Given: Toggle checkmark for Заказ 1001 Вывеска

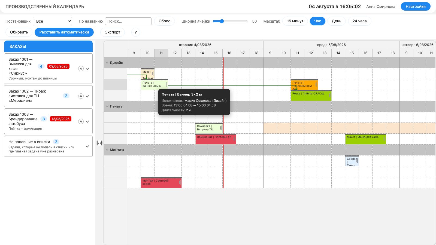Looking at the screenshot, I should 88,69.
